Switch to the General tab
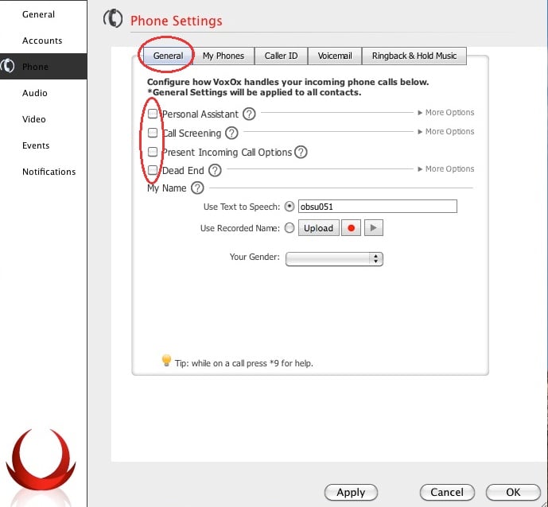Screen dimensions: 548x507 point(168,56)
